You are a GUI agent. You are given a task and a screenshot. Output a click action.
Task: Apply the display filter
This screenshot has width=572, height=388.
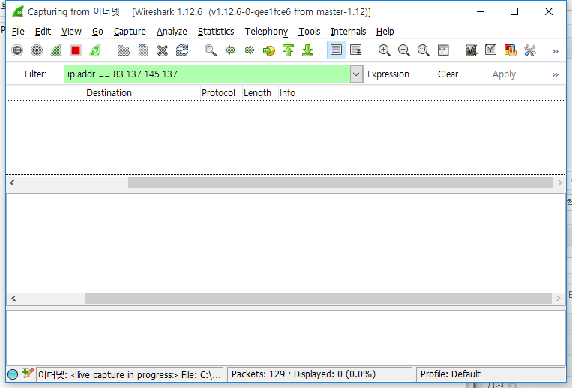click(x=504, y=74)
